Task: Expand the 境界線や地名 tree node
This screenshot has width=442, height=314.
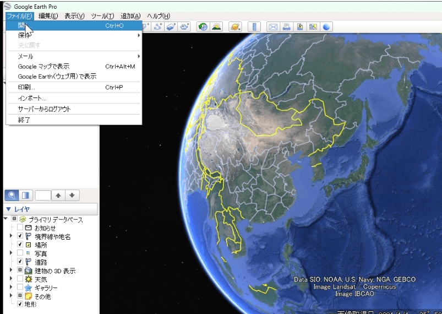Action: (10, 236)
